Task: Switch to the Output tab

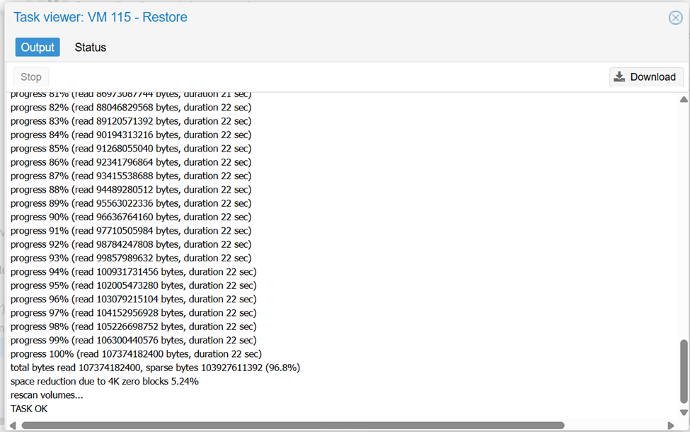Action: [38, 47]
